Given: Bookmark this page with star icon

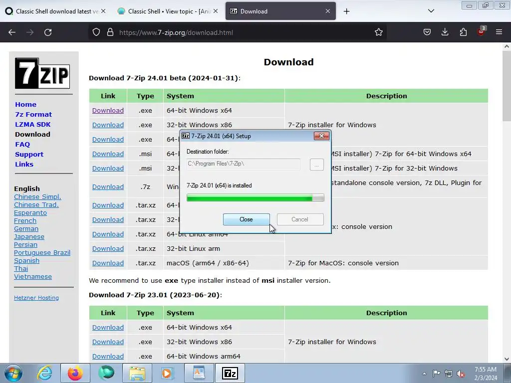Looking at the screenshot, I should [x=378, y=32].
